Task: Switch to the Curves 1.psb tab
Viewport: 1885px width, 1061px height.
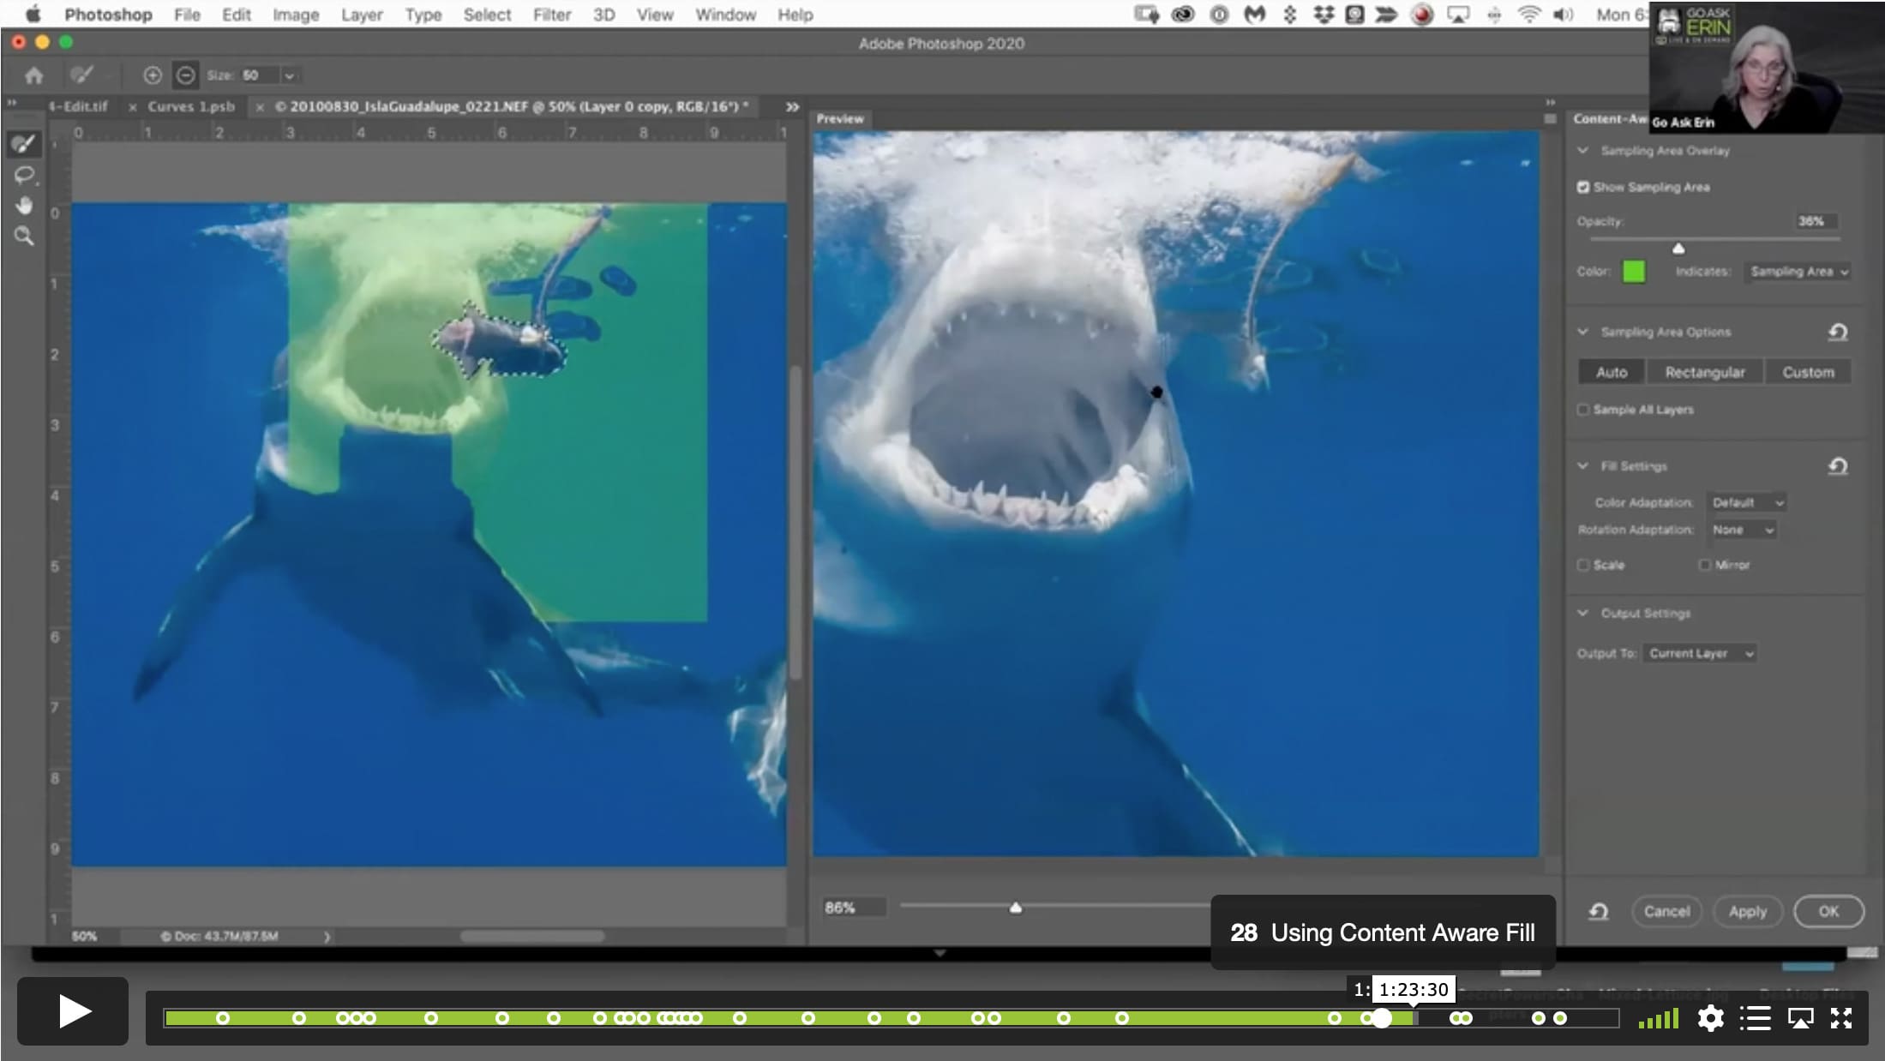Action: pyautogui.click(x=191, y=107)
